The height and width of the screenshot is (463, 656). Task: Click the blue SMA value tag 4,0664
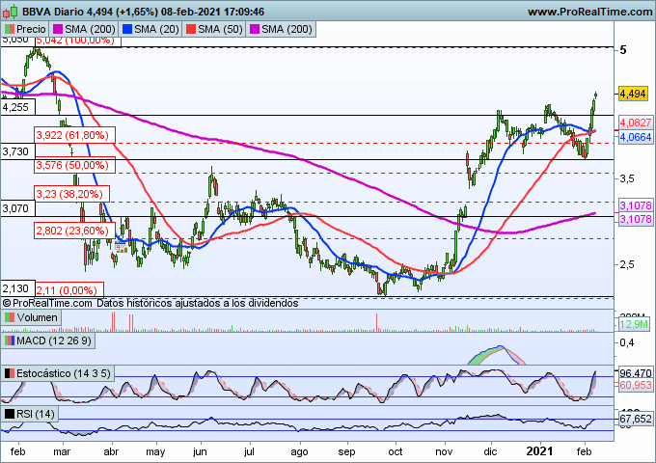636,137
